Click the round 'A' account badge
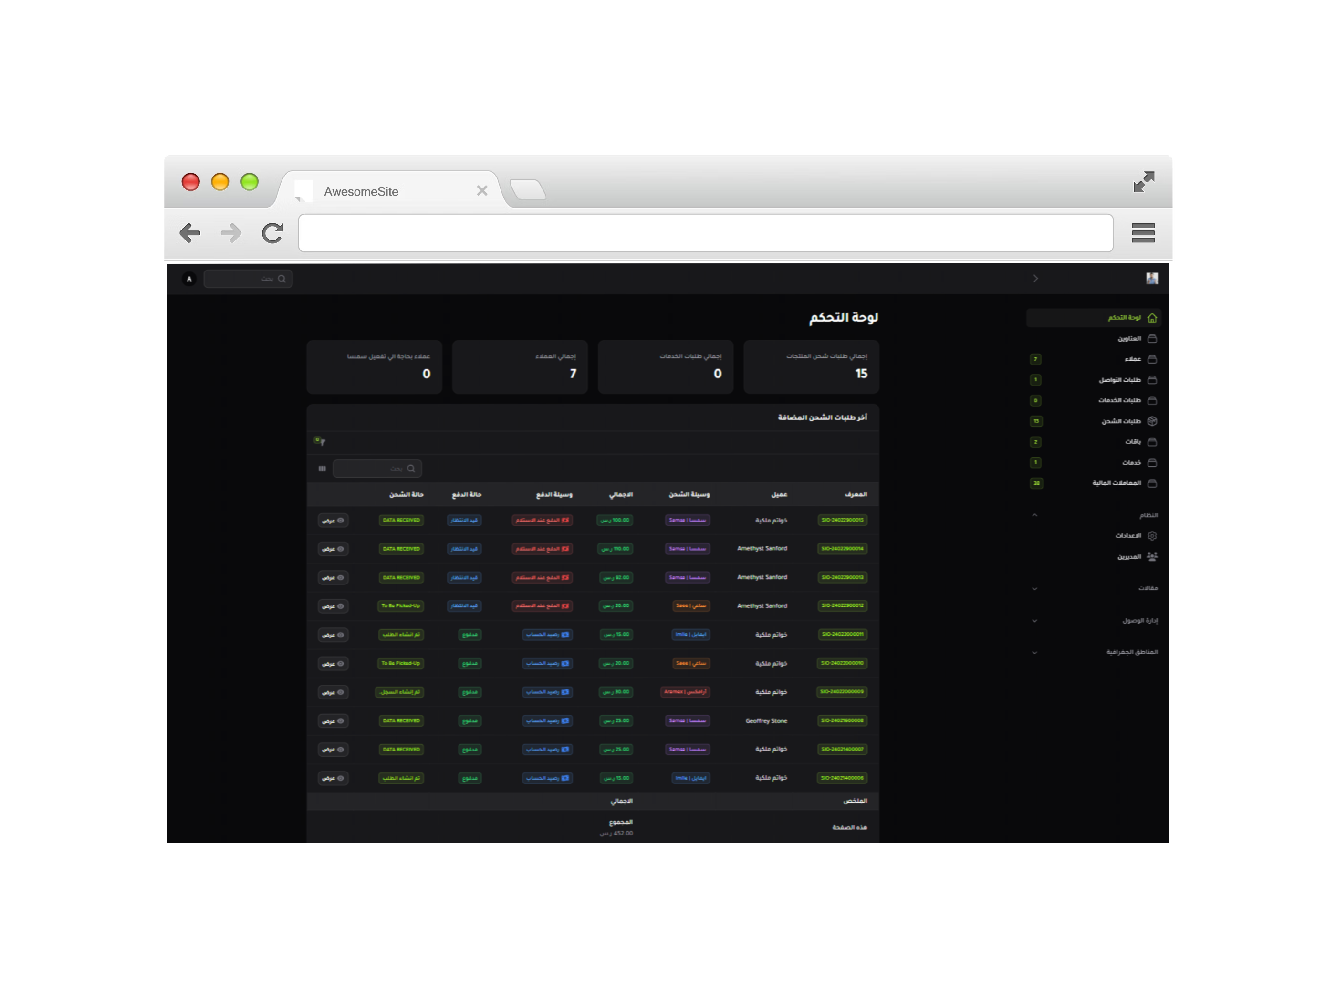The image size is (1336, 1002). click(x=189, y=279)
